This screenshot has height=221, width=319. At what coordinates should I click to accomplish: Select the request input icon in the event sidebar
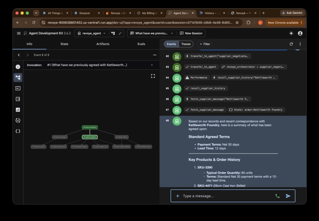[x=18, y=88]
